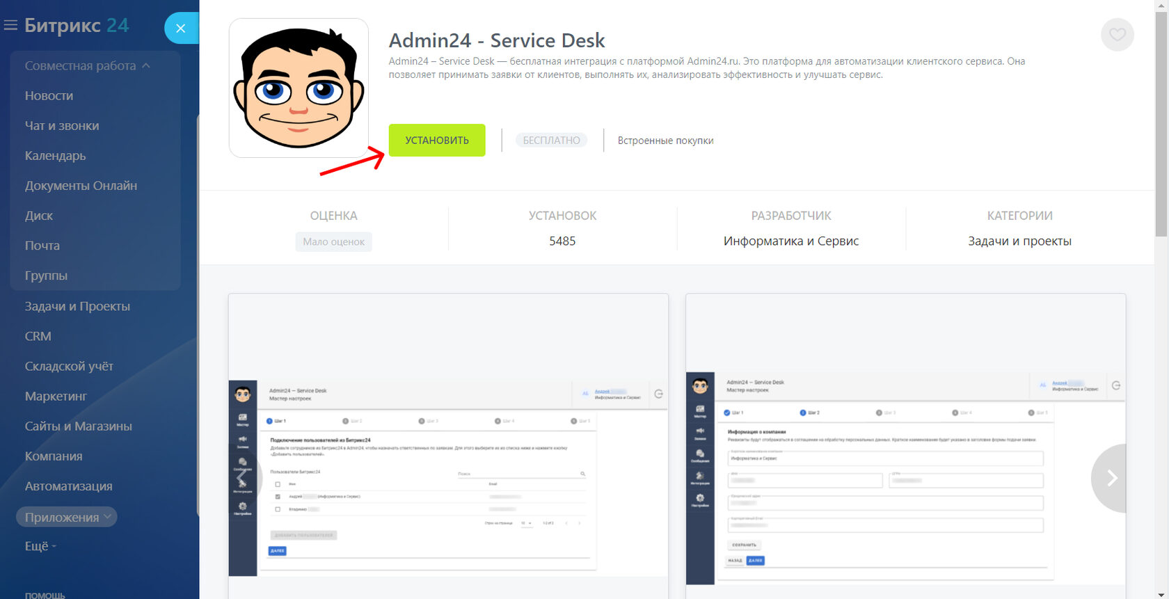
Task: Click the Битрикс 24 logo
Action: pyautogui.click(x=77, y=26)
